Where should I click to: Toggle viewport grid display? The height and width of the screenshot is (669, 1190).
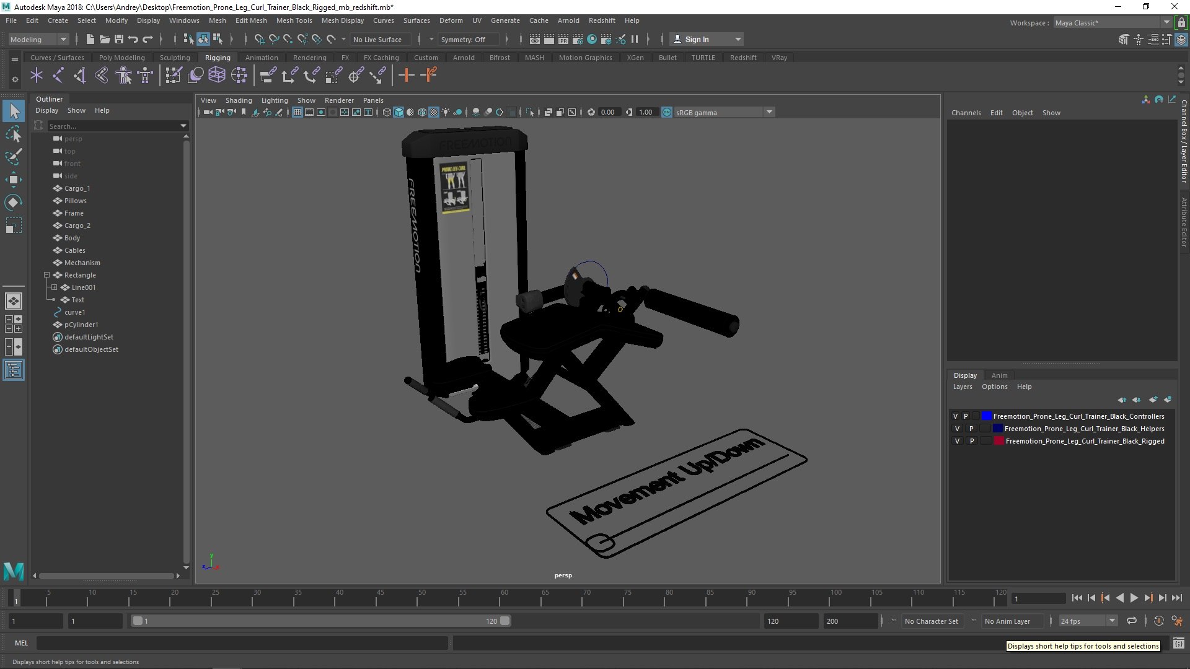297,112
